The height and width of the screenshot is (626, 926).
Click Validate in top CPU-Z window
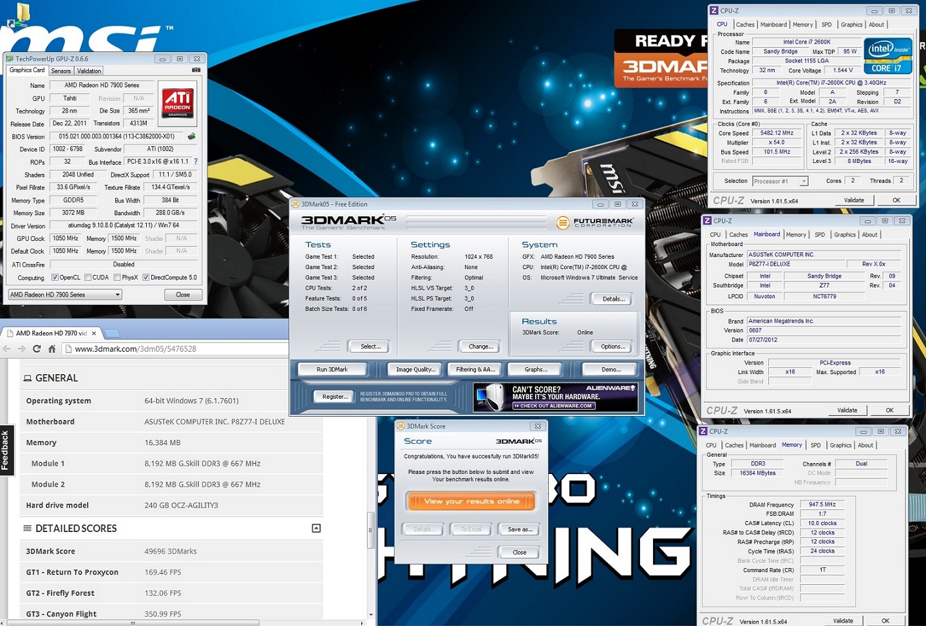click(x=854, y=200)
